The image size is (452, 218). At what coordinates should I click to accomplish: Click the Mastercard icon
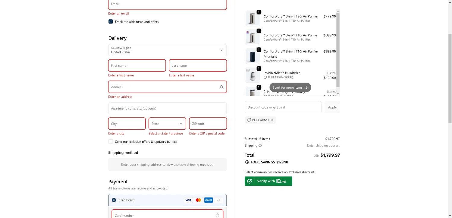click(198, 200)
